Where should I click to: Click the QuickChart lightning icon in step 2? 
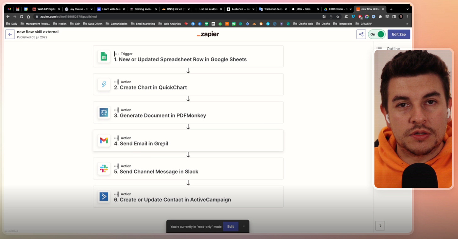[x=104, y=84]
